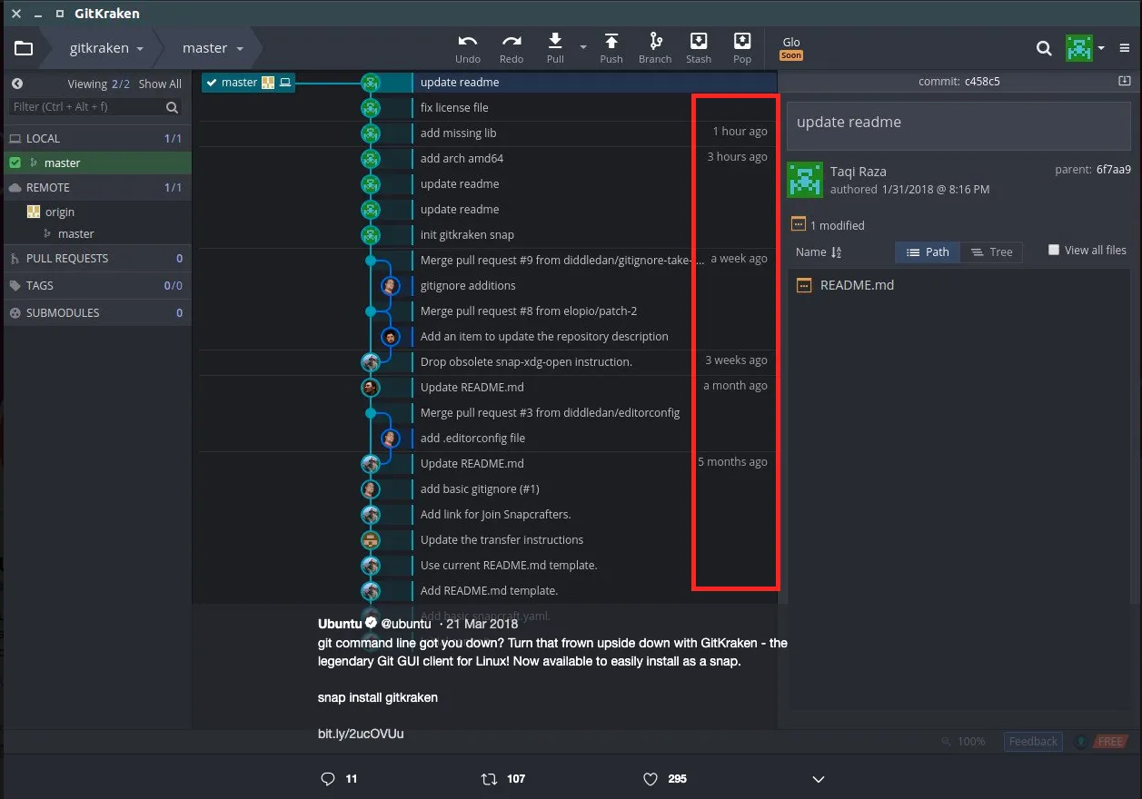Pop stash with the Pop icon

coord(742,41)
